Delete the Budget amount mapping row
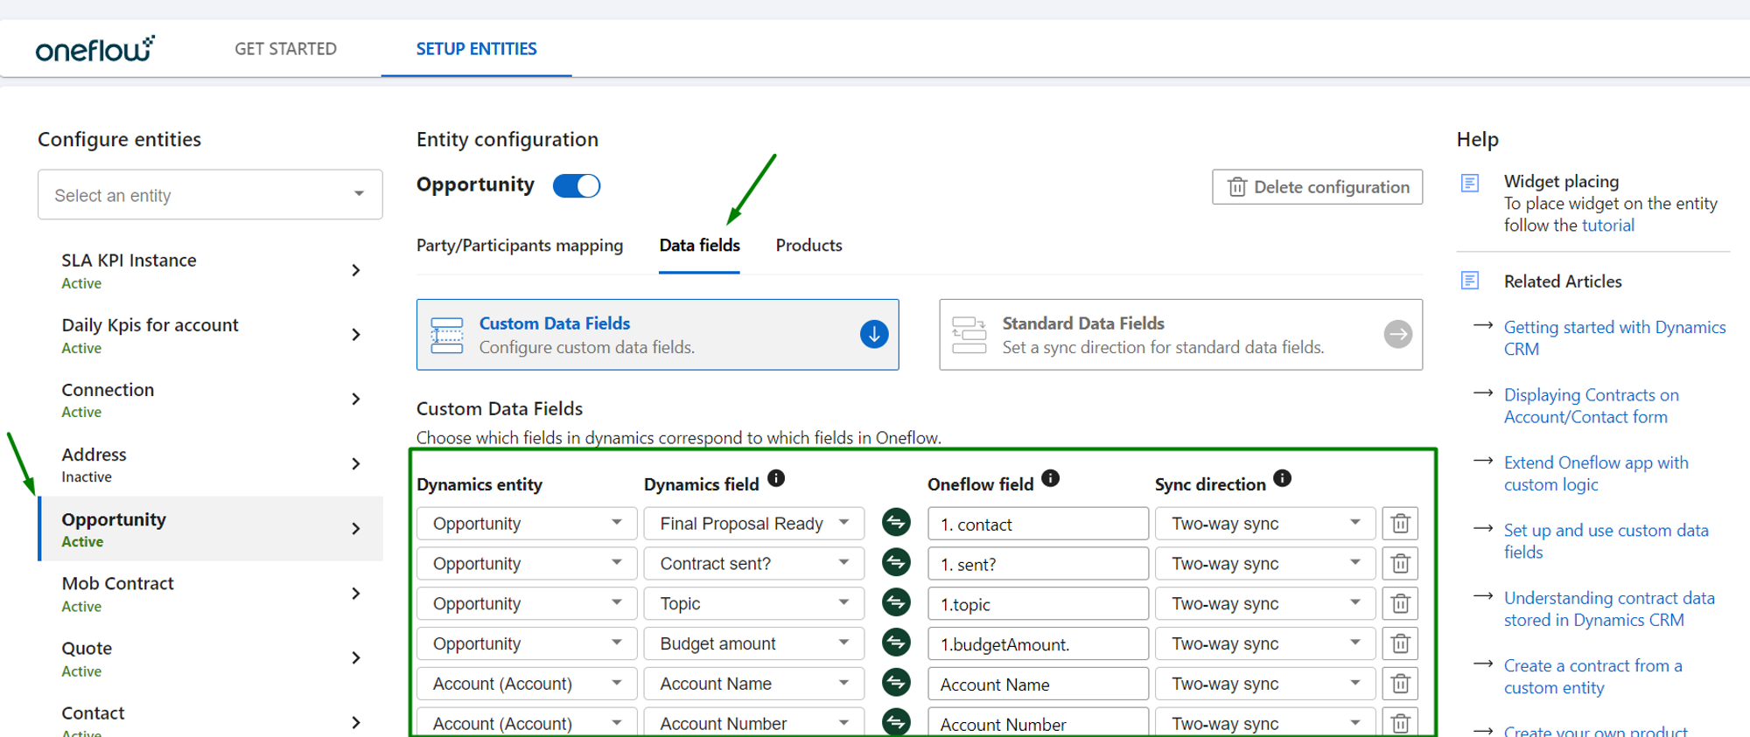Image resolution: width=1750 pixels, height=737 pixels. click(1400, 644)
